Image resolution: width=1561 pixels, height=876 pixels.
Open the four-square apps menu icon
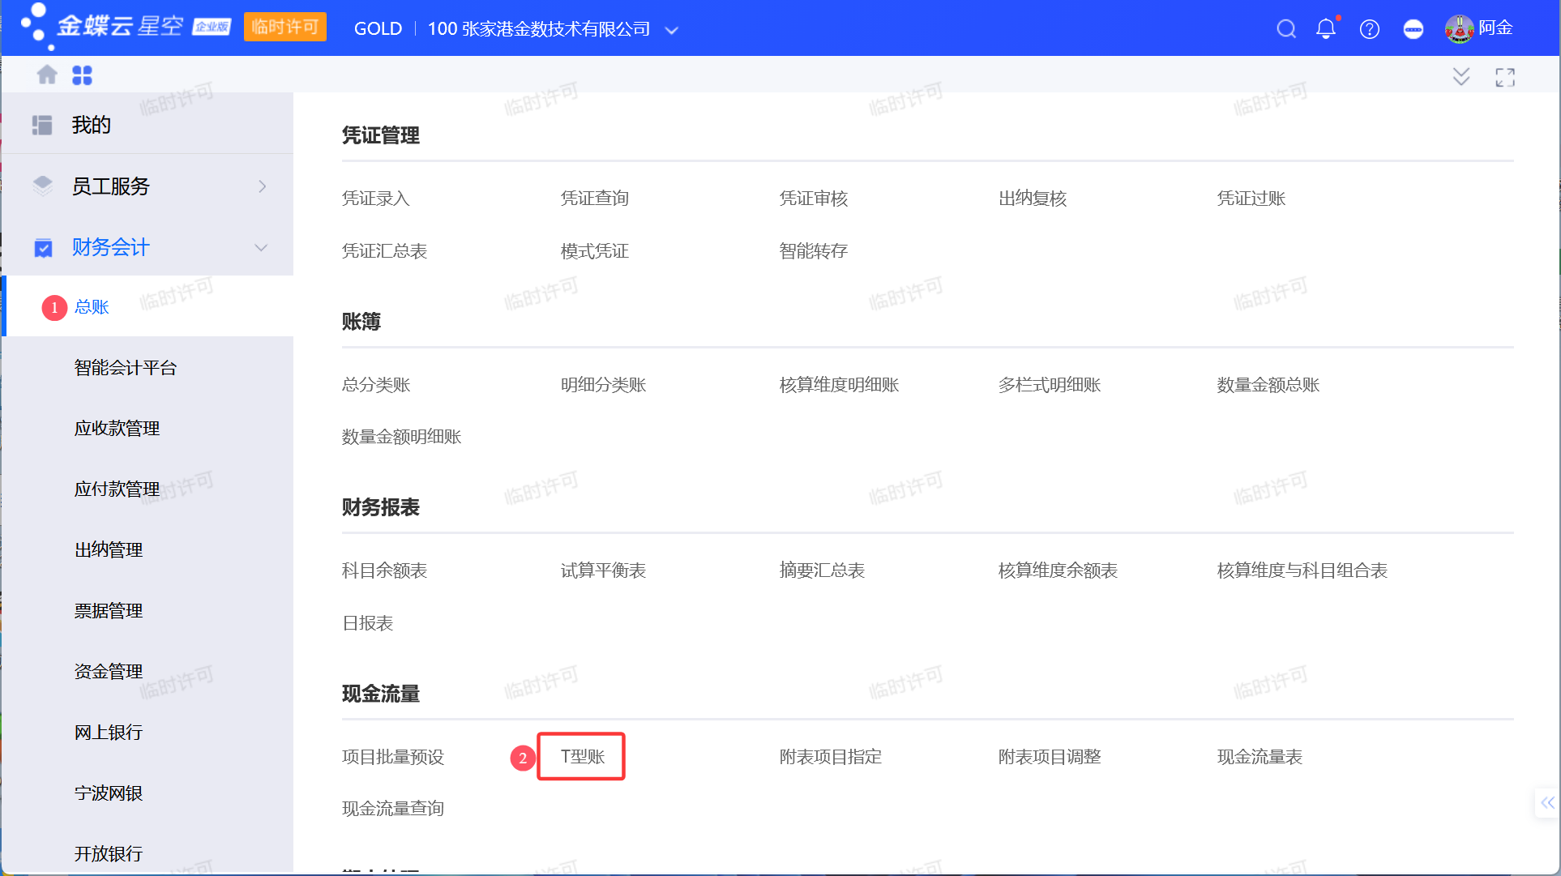point(82,75)
